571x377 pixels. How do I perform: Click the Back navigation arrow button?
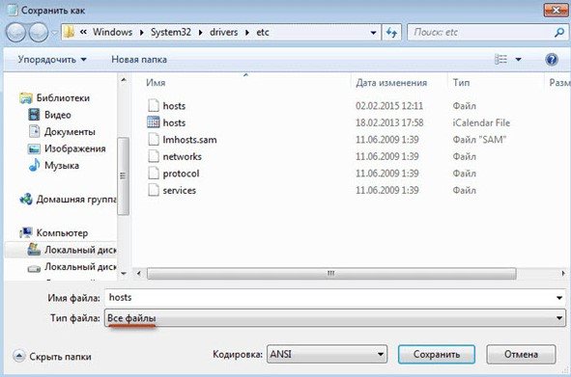[x=15, y=33]
